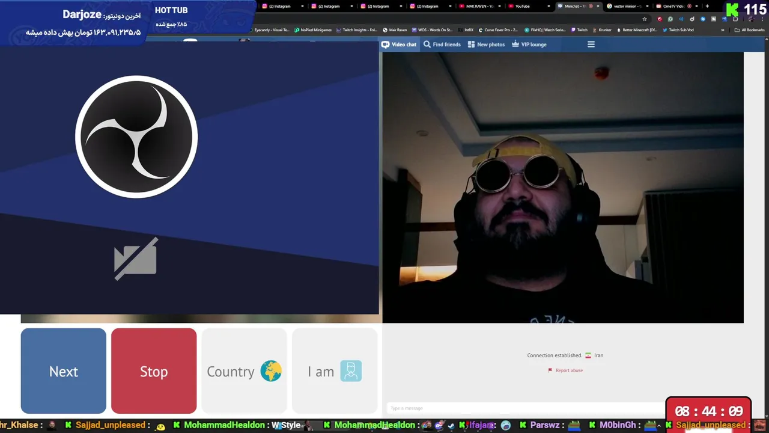Open the Twitch Insights bookmark
The height and width of the screenshot is (433, 769).
pyautogui.click(x=357, y=29)
